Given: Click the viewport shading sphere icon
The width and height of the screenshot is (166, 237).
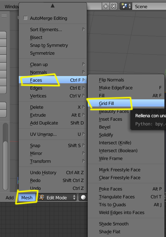Looking at the screenshot, I should coord(83,197).
